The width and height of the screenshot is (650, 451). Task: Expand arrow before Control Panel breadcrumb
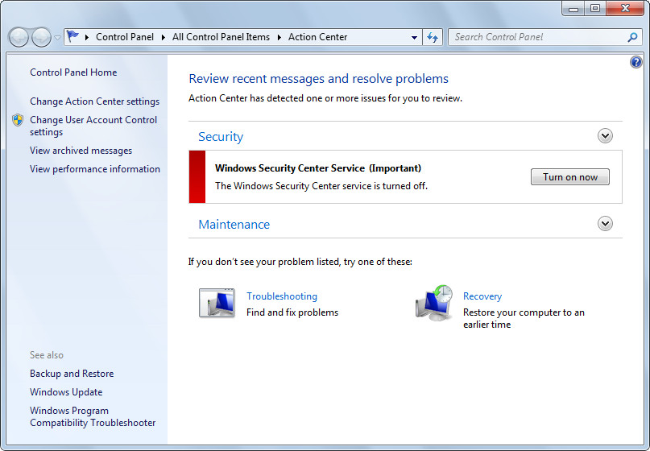point(87,37)
